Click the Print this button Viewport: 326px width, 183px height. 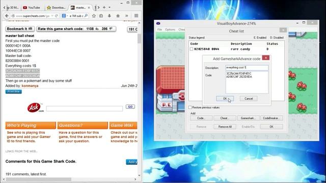(14, 91)
